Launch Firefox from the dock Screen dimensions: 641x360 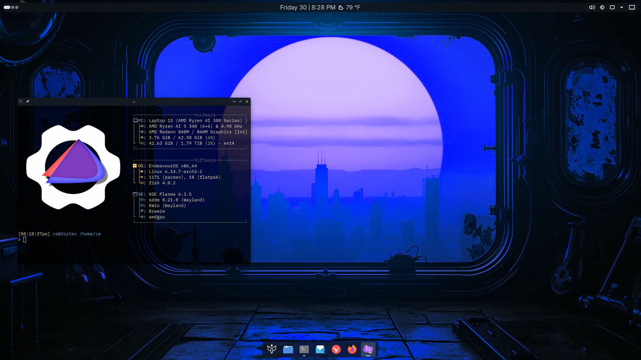pyautogui.click(x=352, y=349)
